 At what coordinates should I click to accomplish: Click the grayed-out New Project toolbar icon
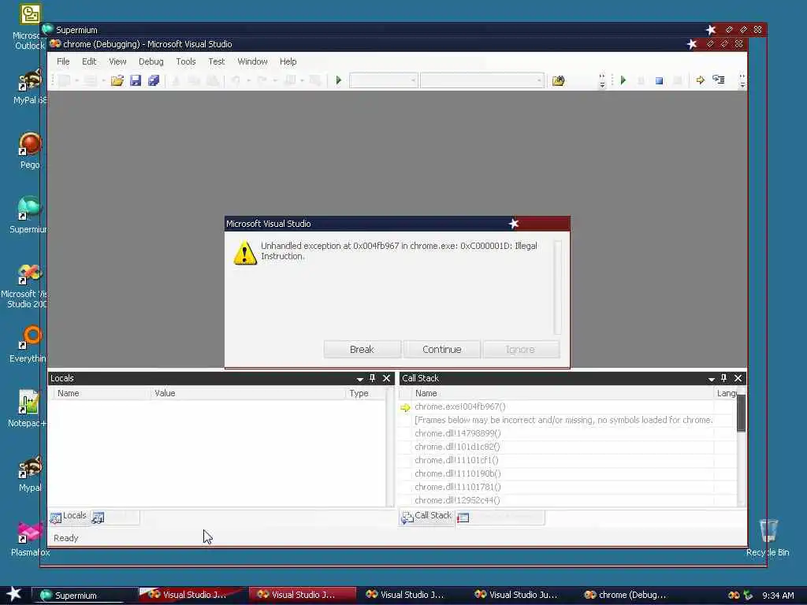point(65,80)
